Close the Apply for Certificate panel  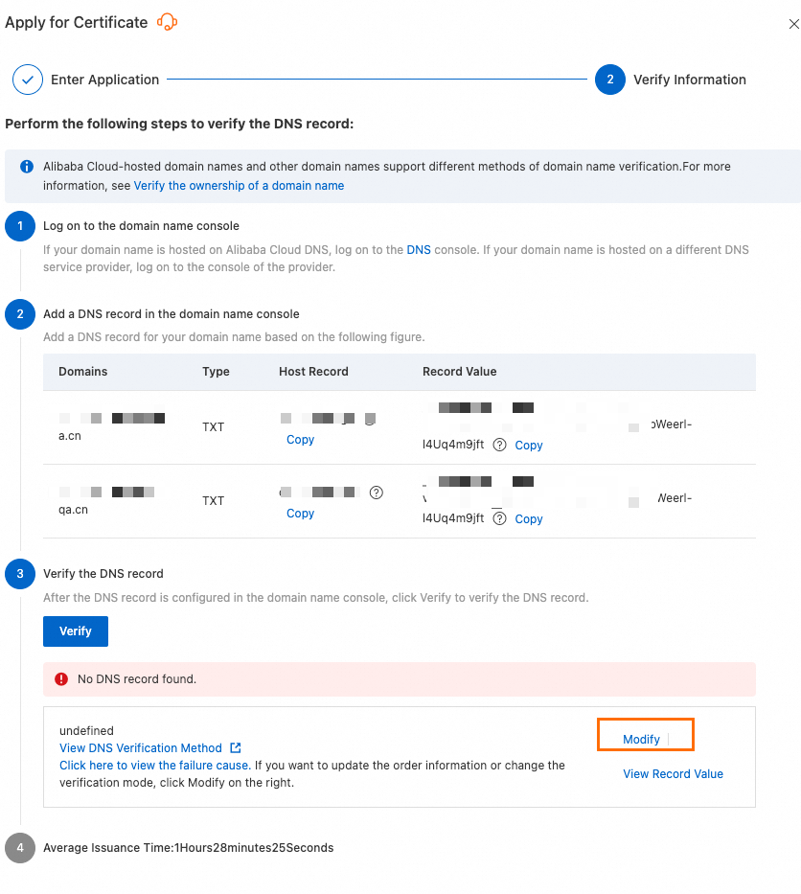[793, 24]
